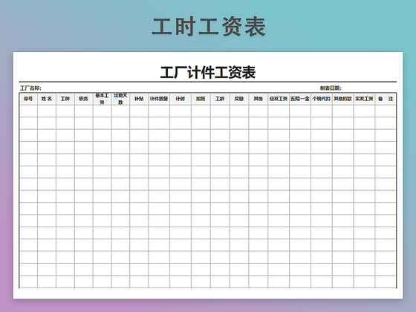The width and height of the screenshot is (416, 312).
Task: Click the 补贴 column header
Action: (x=139, y=99)
